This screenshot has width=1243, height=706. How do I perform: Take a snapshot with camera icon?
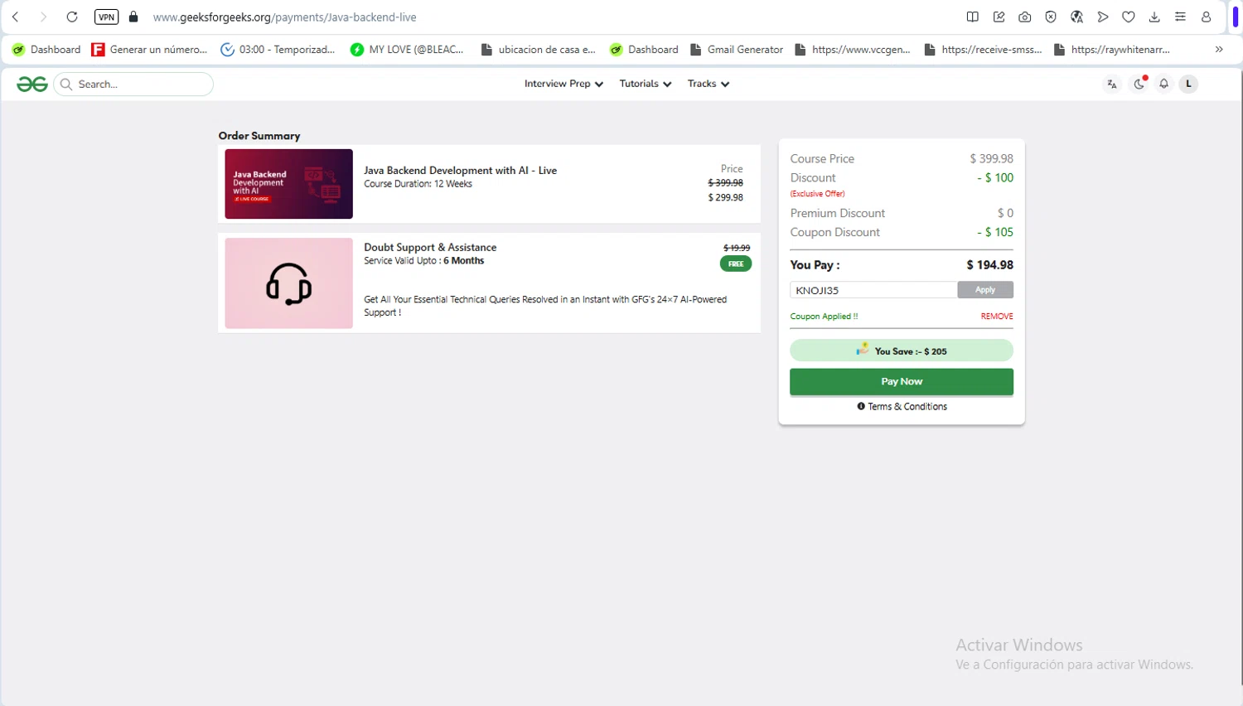click(x=1025, y=17)
